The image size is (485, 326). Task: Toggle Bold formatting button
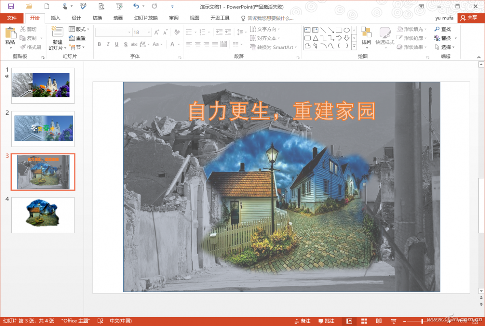(x=99, y=44)
